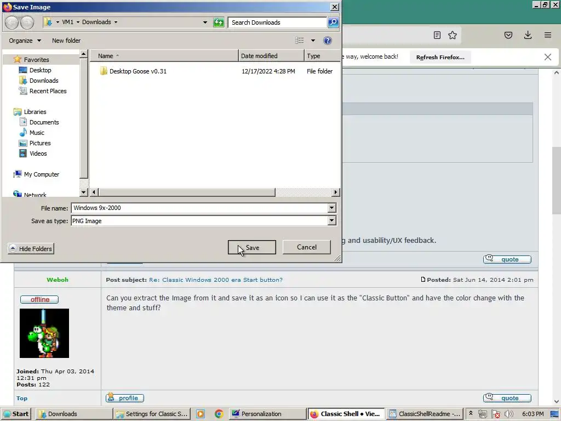Click the Search Downloads field

(277, 22)
